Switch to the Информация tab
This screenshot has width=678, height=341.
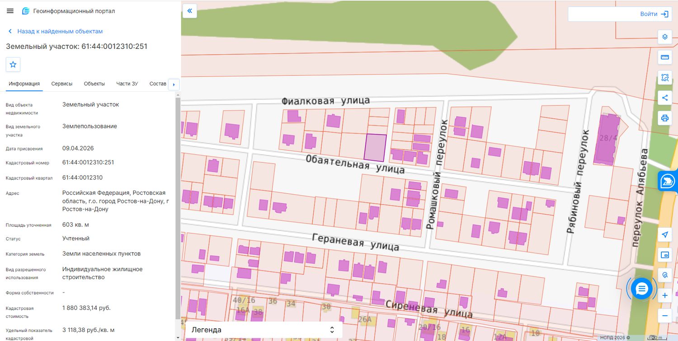click(24, 84)
